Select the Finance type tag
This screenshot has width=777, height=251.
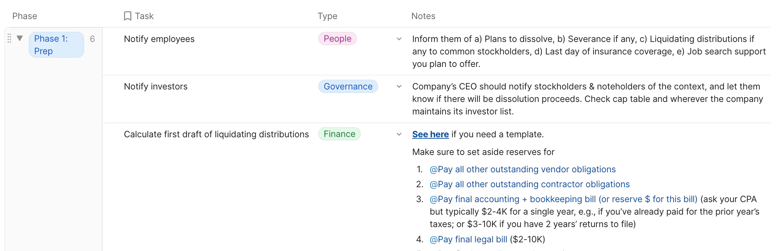[339, 134]
